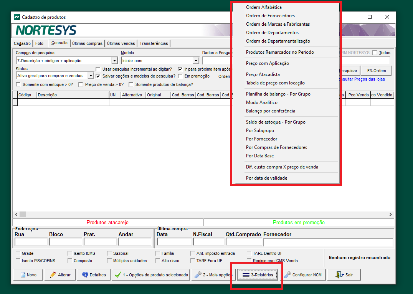Click the Novo button with document icon
Screen dimensions: 413x294
tap(28, 275)
